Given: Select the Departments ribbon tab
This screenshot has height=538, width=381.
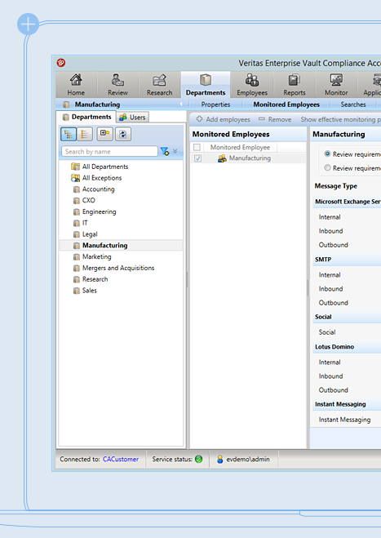Looking at the screenshot, I should point(206,85).
